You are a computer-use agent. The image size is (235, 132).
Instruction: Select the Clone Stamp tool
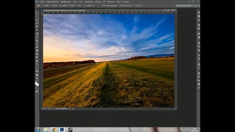point(37,40)
